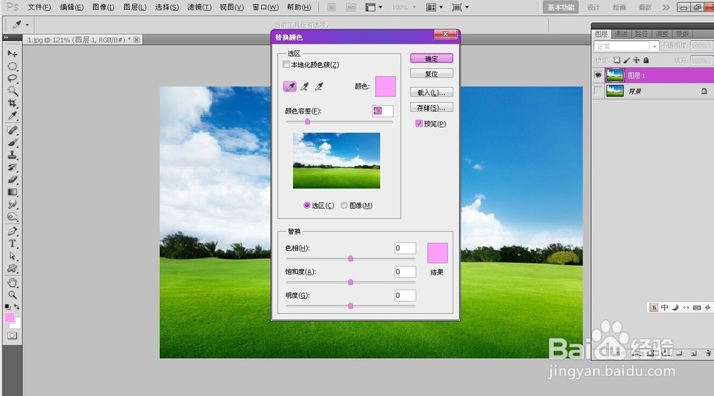Select the Lasso tool

(x=12, y=79)
